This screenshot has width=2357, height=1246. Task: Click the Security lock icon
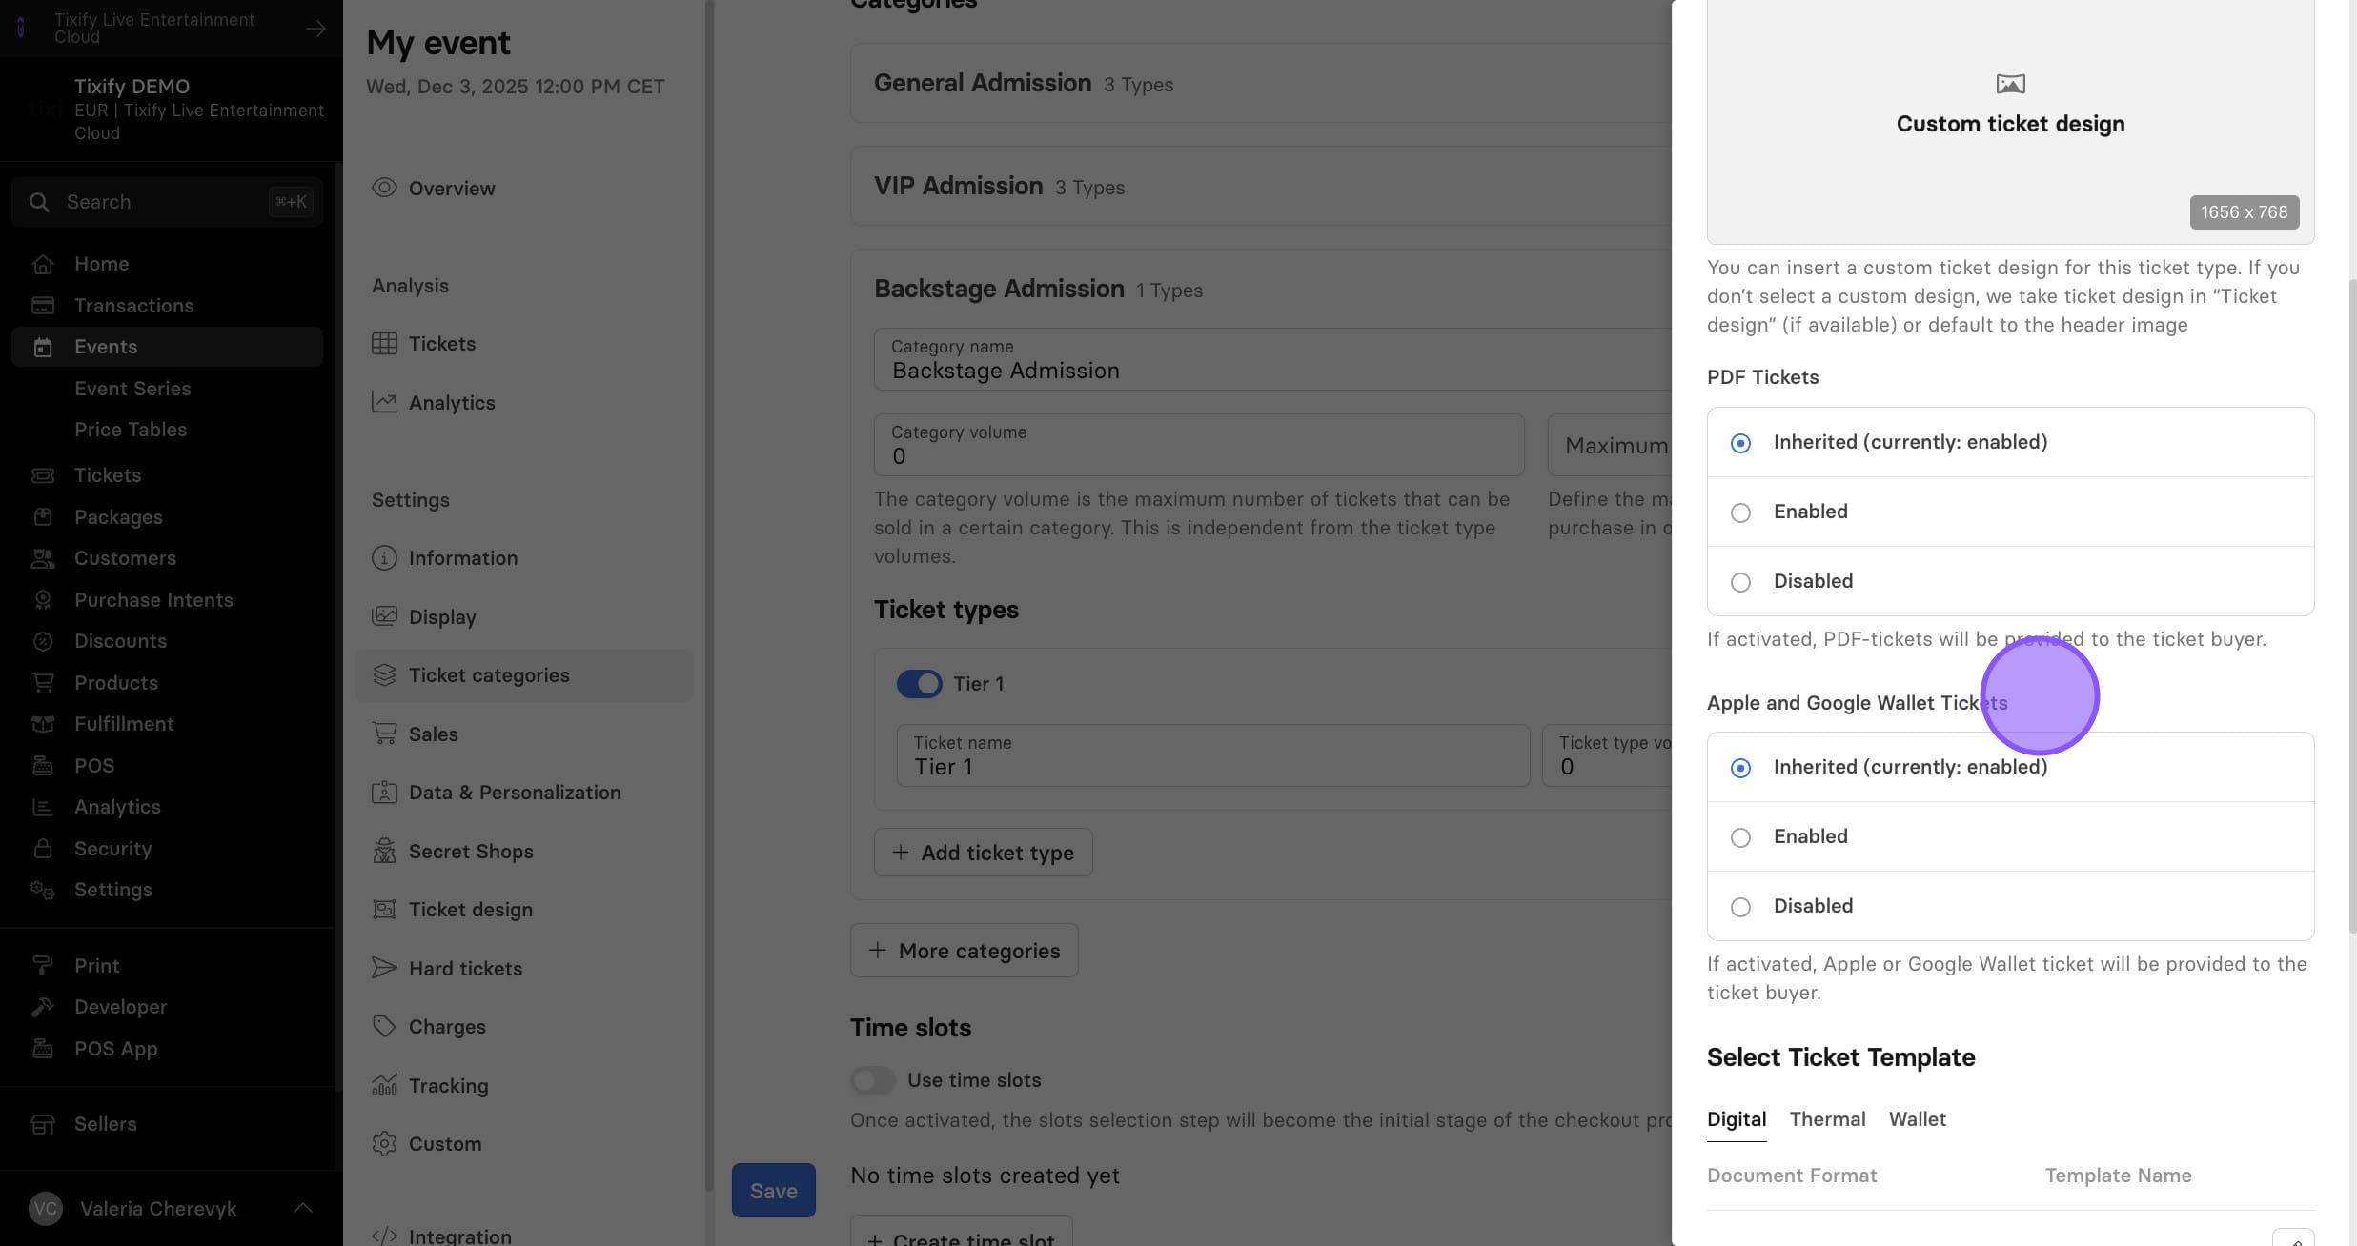click(x=42, y=848)
